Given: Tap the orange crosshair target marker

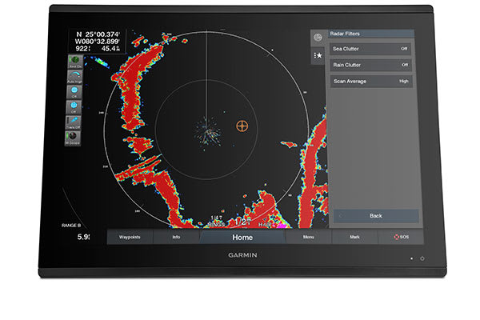Looking at the screenshot, I should click(x=243, y=126).
